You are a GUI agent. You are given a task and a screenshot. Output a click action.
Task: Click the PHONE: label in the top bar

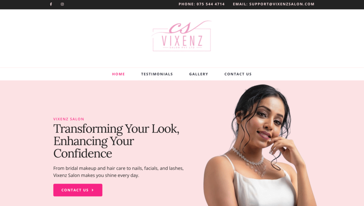pos(187,4)
